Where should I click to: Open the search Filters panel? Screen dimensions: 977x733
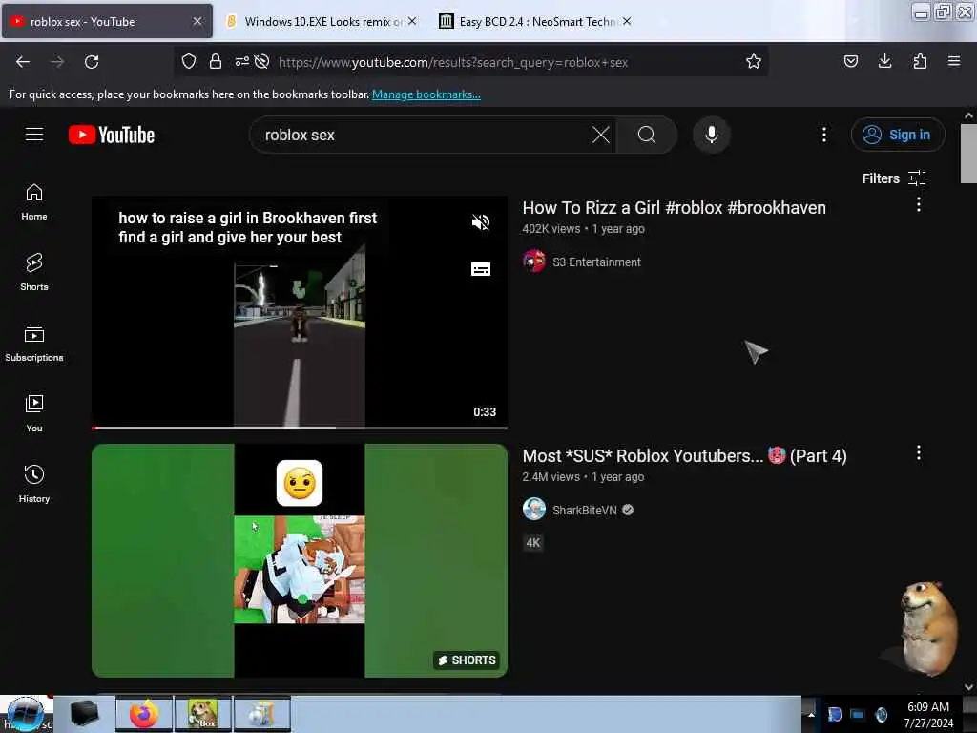pos(893,178)
